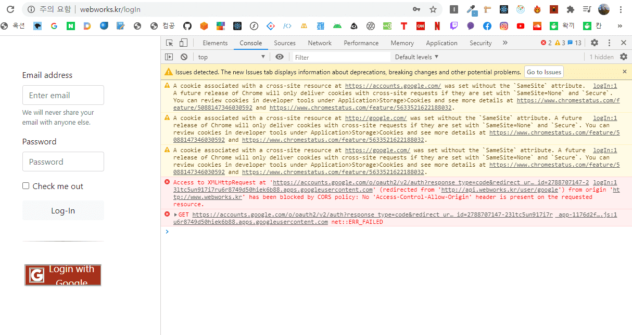Open the Android bookmark

pos(337,26)
